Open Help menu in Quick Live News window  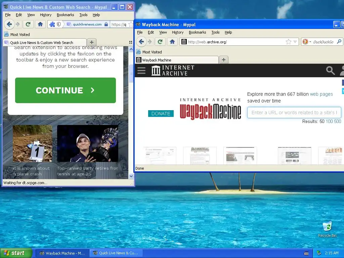point(96,15)
